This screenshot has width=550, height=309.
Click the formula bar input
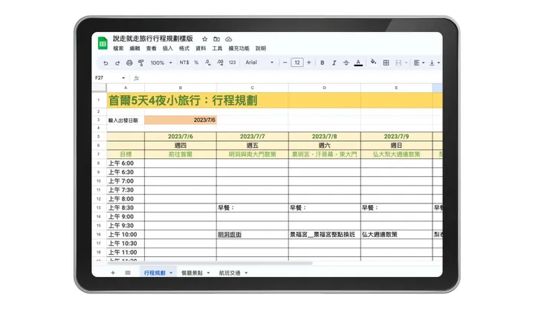click(291, 78)
